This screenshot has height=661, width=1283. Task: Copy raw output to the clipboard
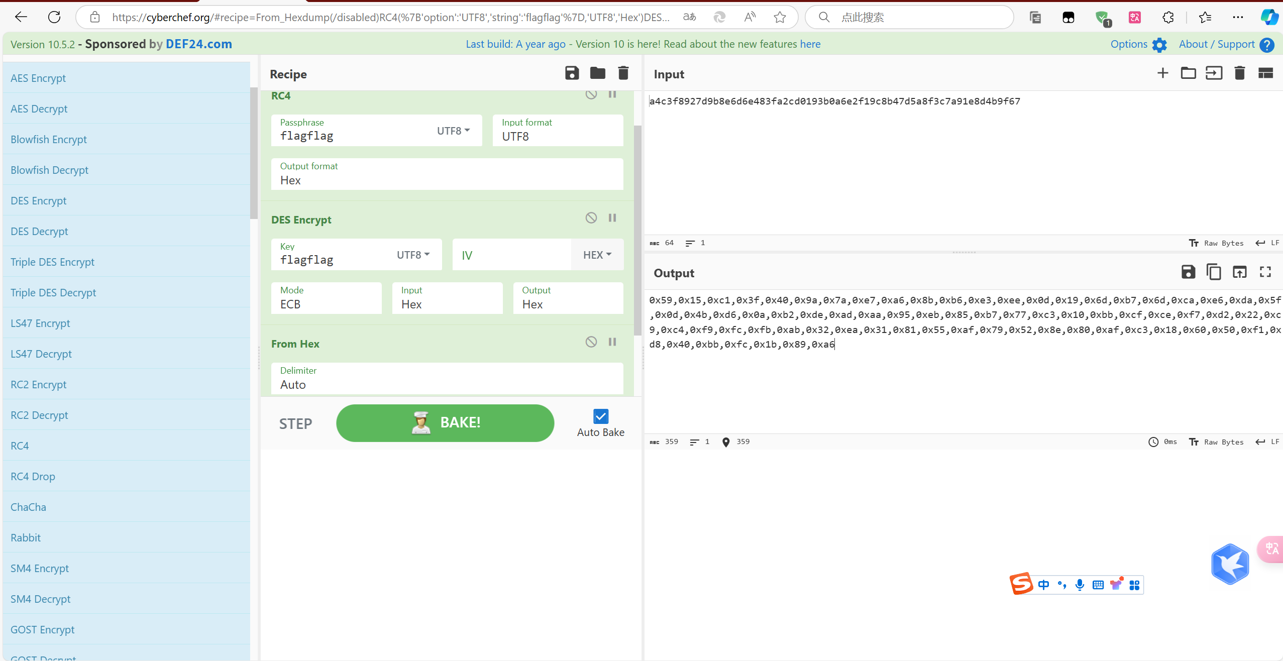(x=1214, y=272)
